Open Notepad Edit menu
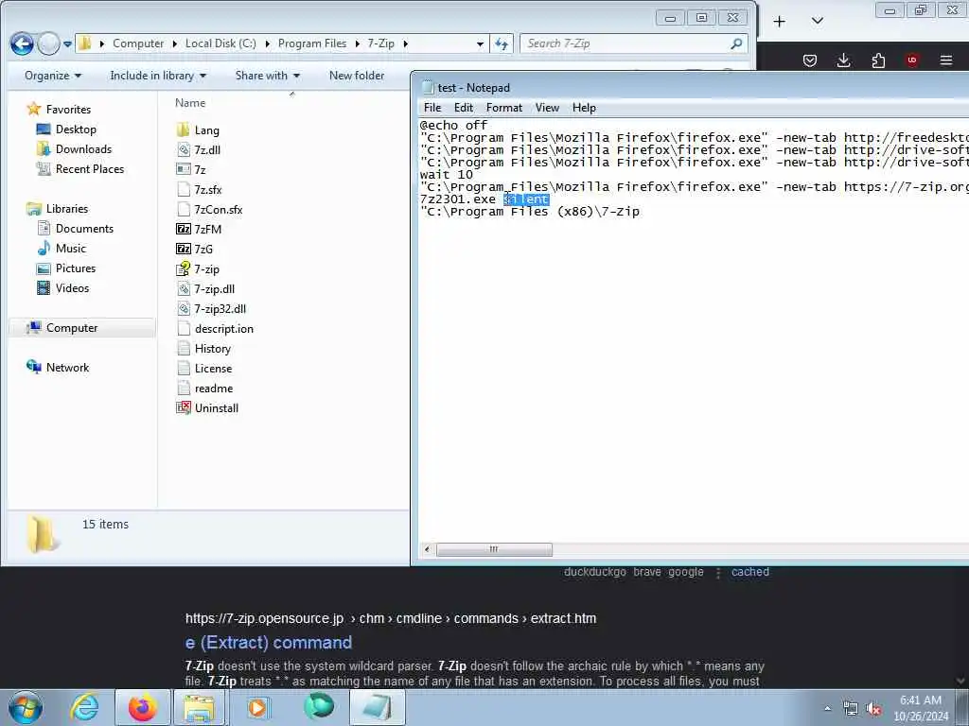The width and height of the screenshot is (969, 726). click(x=464, y=108)
